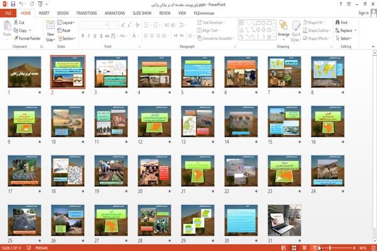The width and height of the screenshot is (377, 251).
Task: Open PowerPoint Help question mark
Action: pos(341,4)
